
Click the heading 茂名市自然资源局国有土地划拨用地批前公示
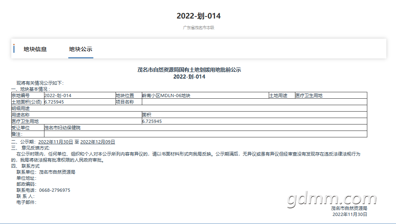[189, 70]
